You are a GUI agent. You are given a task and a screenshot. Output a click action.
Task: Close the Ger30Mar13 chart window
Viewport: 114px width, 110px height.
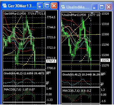[x=54, y=5]
